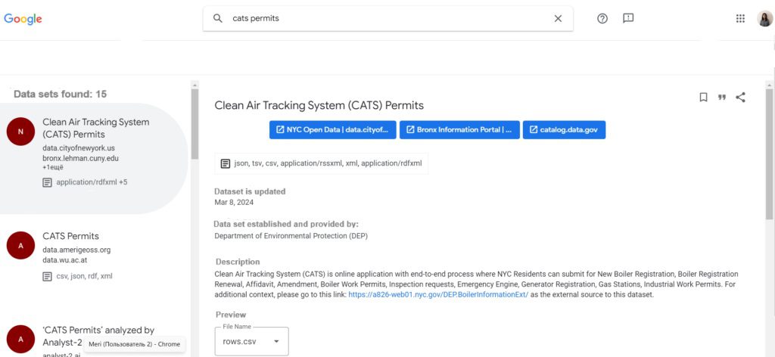775x357 pixels.
Task: Open the a826-web01.nyc.gov external link
Action: click(x=438, y=295)
